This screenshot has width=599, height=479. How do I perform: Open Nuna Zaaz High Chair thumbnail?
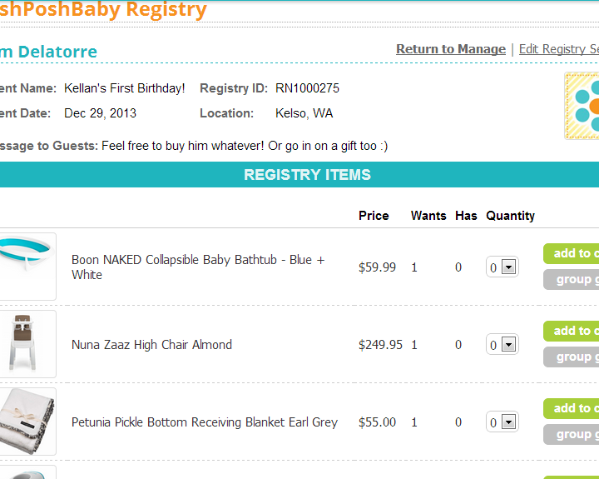27,344
